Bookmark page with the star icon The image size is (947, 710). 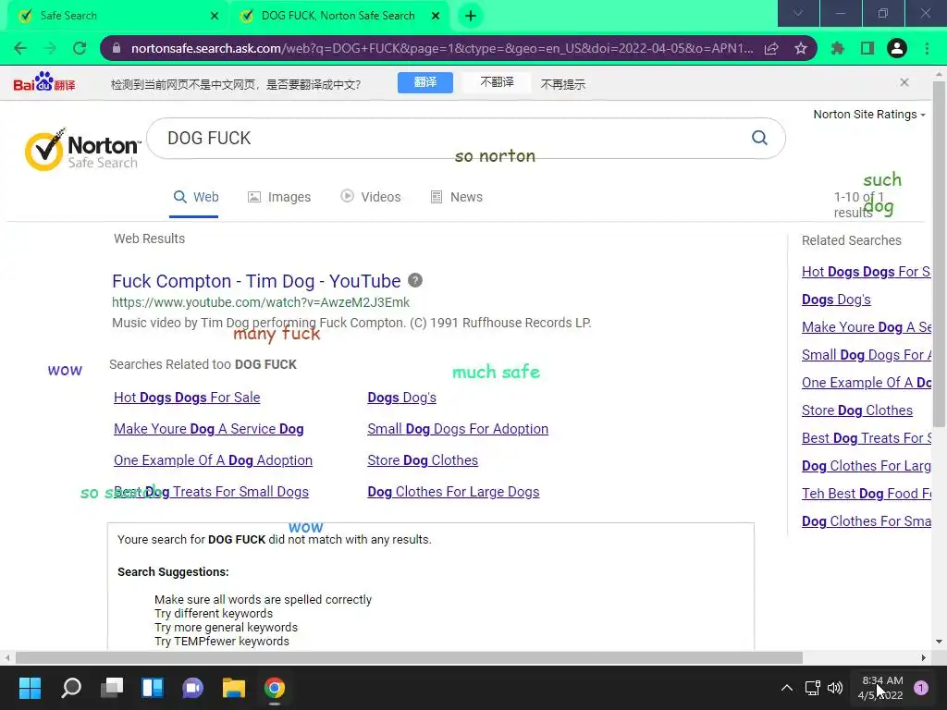click(x=801, y=48)
